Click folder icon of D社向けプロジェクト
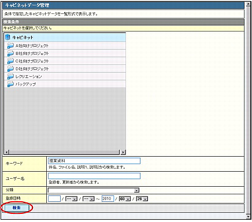This screenshot has height=222, width=252. [x=10, y=69]
